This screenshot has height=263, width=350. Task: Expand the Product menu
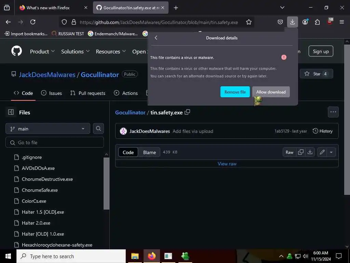(42, 51)
